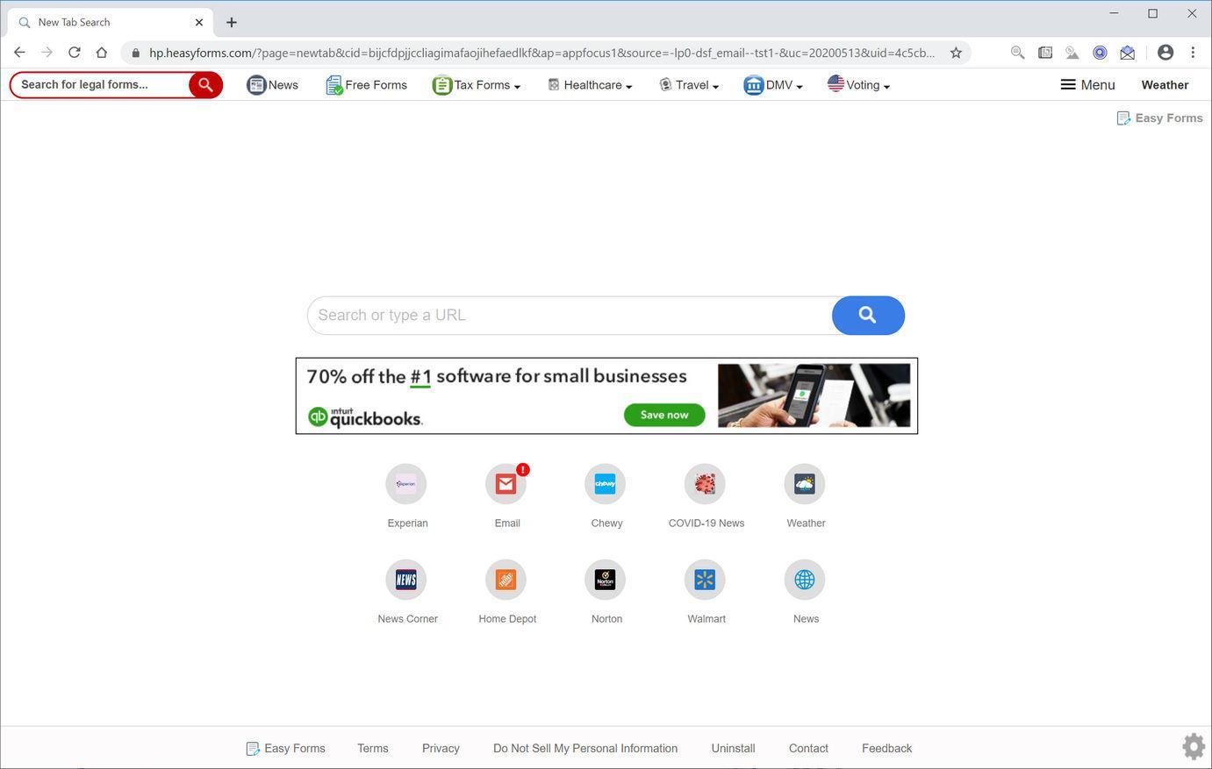
Task: Open Do Not Sell My Personal Information
Action: coord(585,748)
